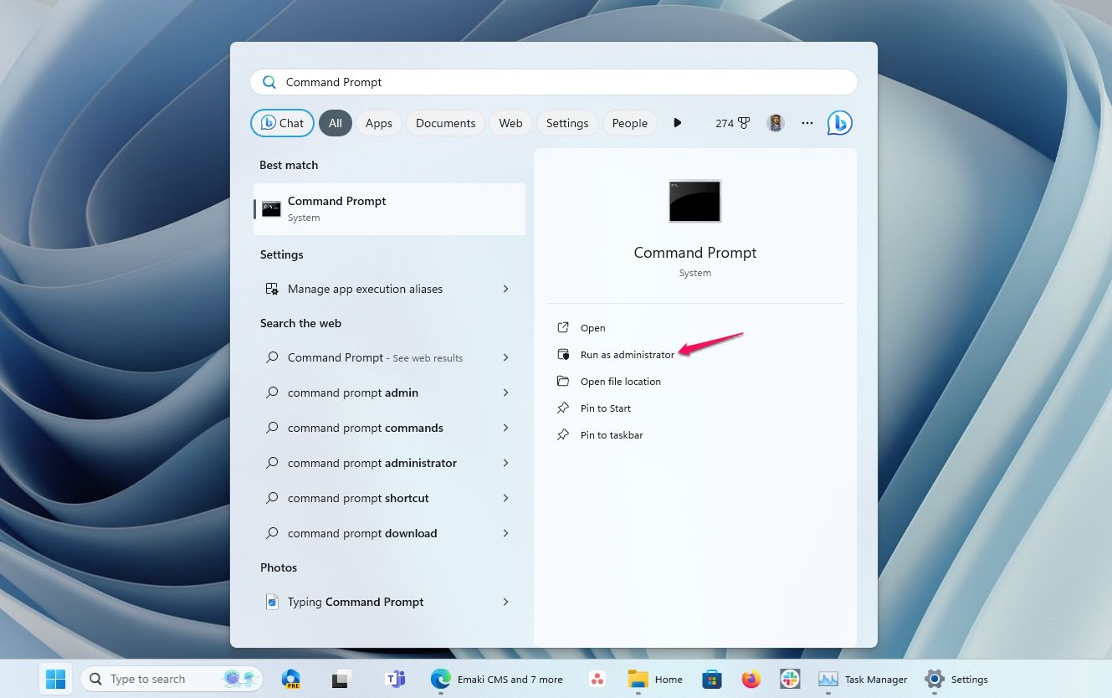The height and width of the screenshot is (698, 1112).
Task: Click the Open file location folder icon
Action: click(562, 381)
